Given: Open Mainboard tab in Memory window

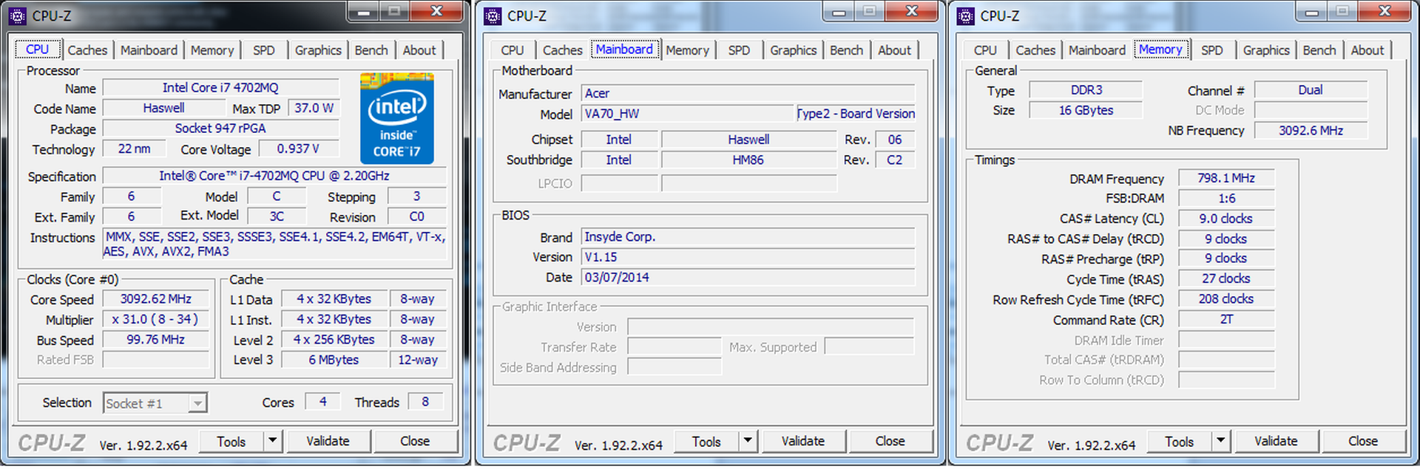Looking at the screenshot, I should click(1097, 50).
